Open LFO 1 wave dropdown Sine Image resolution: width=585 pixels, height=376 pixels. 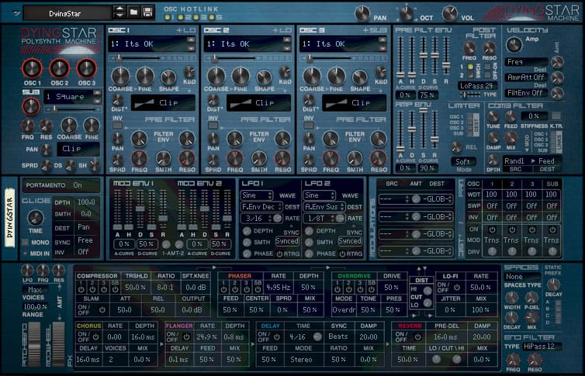[x=257, y=195]
